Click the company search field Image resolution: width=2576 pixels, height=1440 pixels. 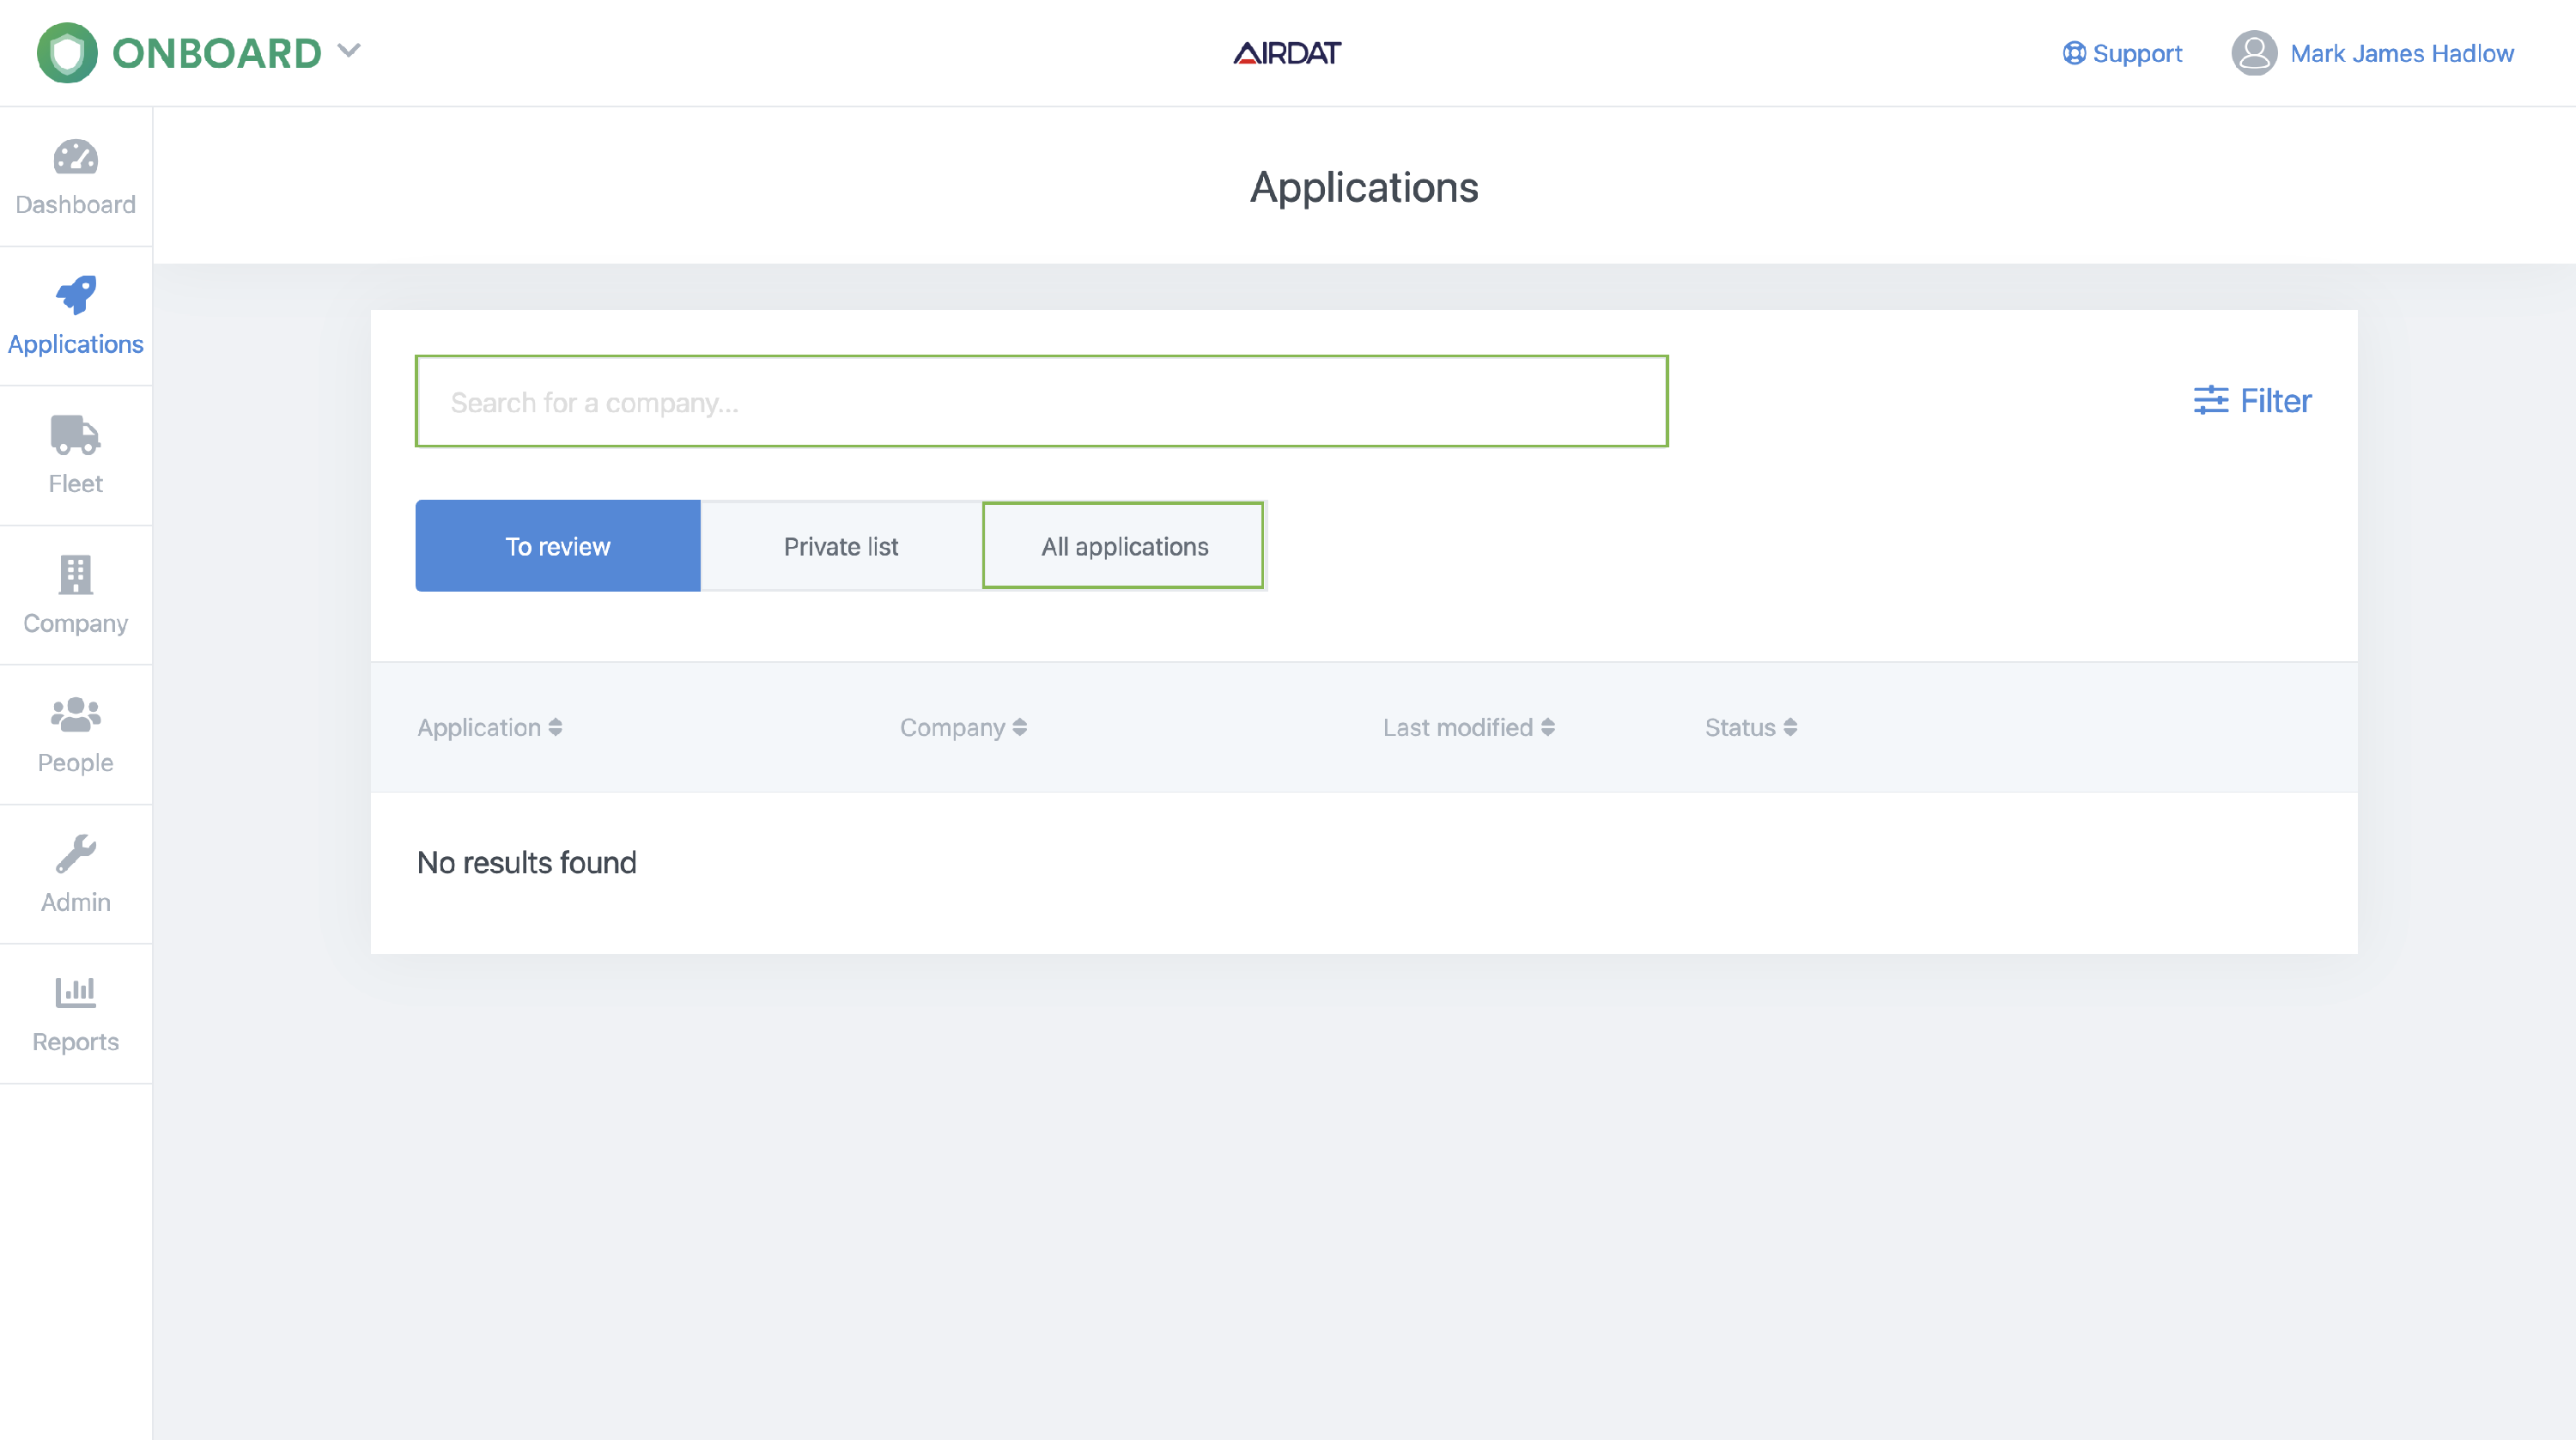(1041, 402)
